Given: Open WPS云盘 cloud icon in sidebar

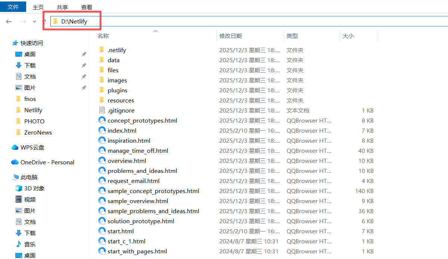Looking at the screenshot, I should [x=15, y=147].
